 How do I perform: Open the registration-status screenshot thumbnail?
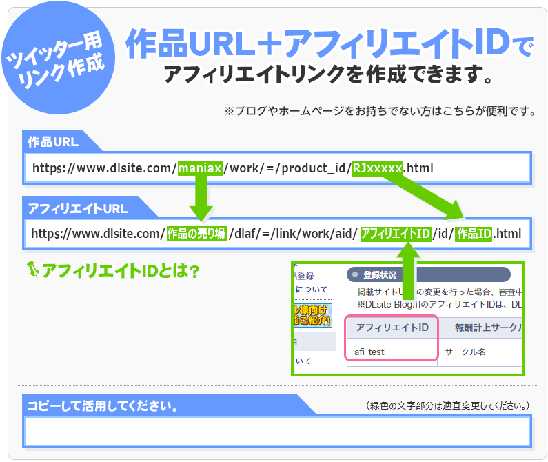tap(408, 319)
